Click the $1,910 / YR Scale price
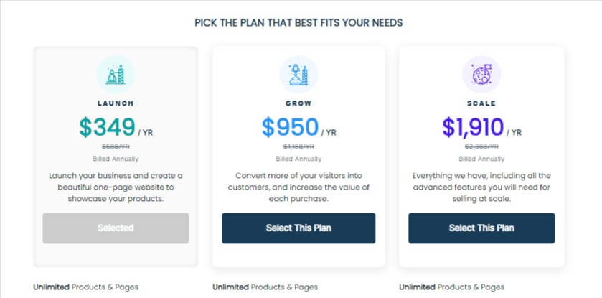This screenshot has height=298, width=602. [x=481, y=128]
